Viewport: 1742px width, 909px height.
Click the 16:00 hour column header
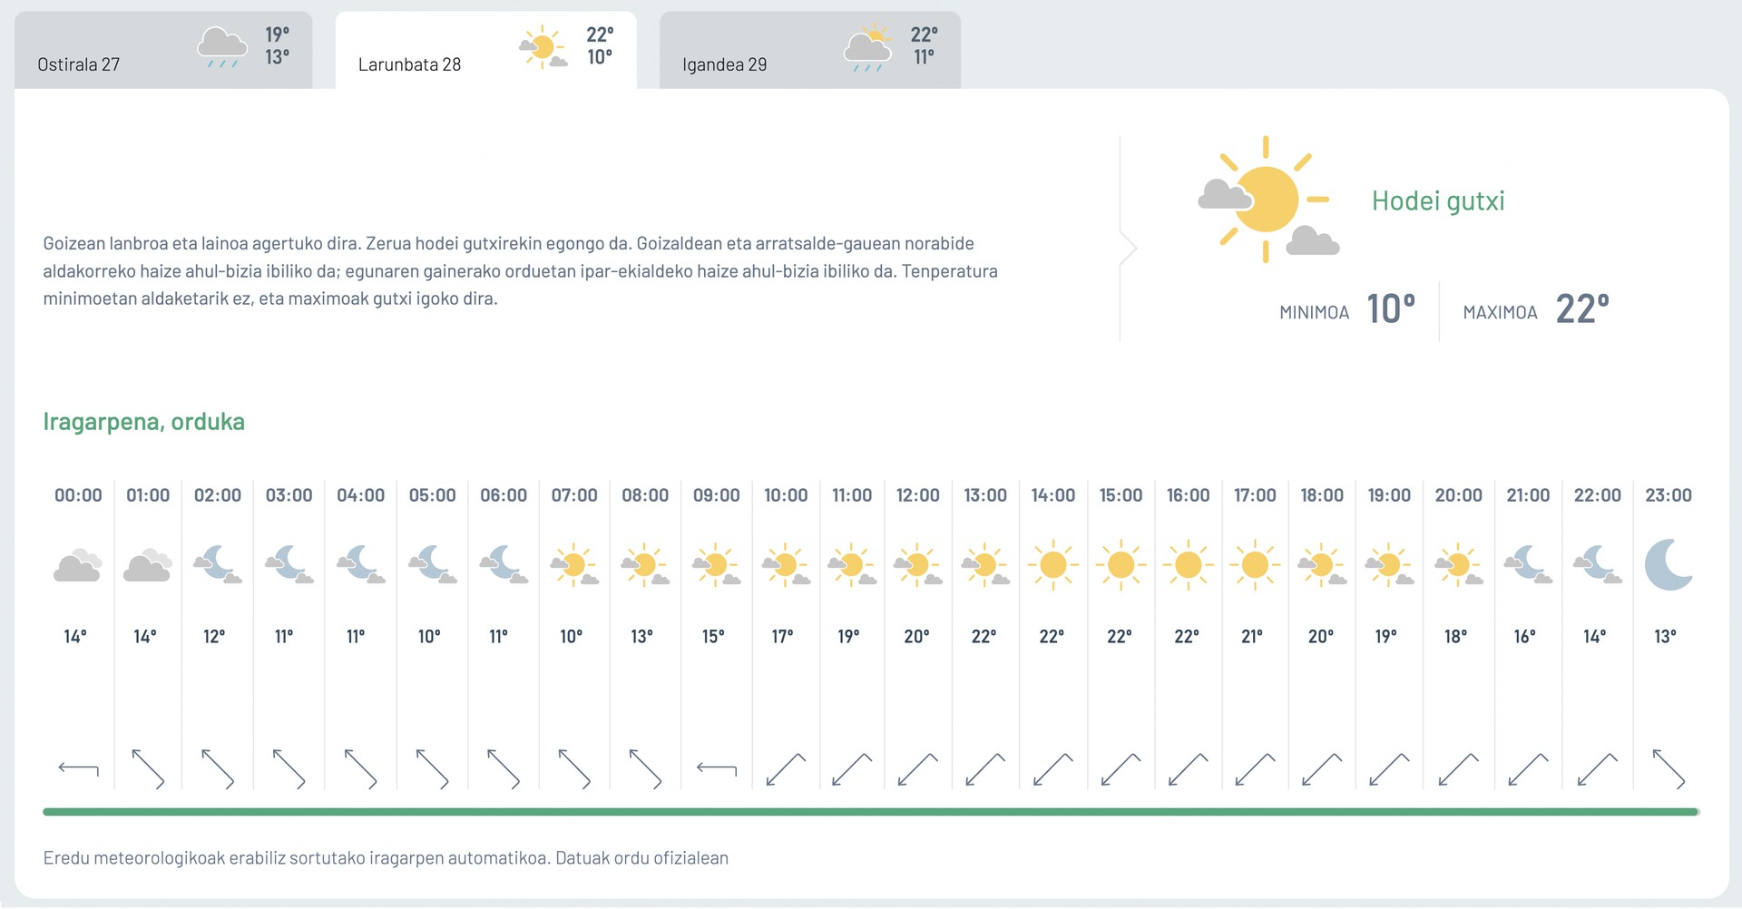point(1189,495)
